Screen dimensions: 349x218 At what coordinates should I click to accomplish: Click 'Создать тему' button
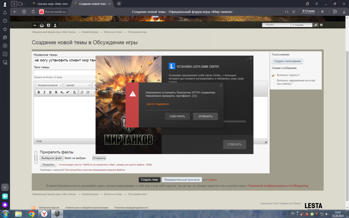[149, 180]
